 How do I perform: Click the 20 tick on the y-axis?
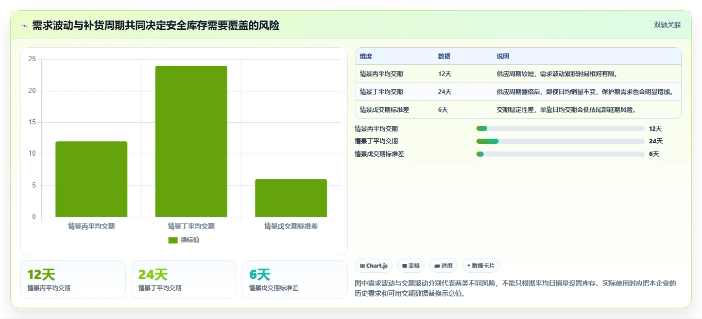[32, 91]
